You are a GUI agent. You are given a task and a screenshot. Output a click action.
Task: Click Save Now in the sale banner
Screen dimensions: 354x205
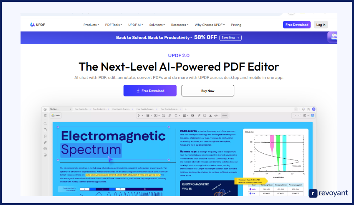pyautogui.click(x=230, y=38)
